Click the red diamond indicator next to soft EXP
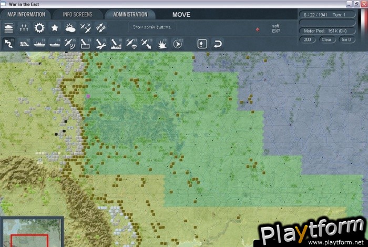 (x=258, y=29)
